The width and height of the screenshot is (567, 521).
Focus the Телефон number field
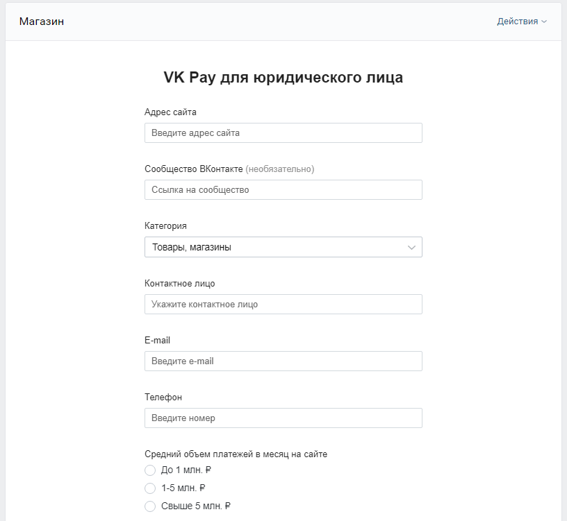point(283,418)
